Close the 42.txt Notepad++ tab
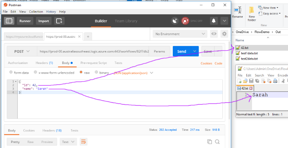The image size is (288, 148). click(251, 88)
